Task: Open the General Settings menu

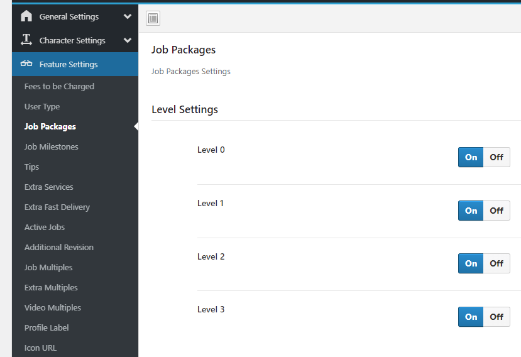Action: pos(75,16)
